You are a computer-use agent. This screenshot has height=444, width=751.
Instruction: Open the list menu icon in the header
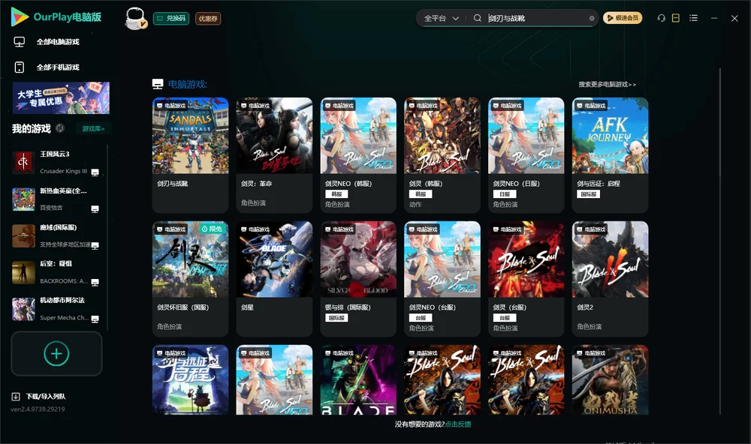(x=693, y=18)
